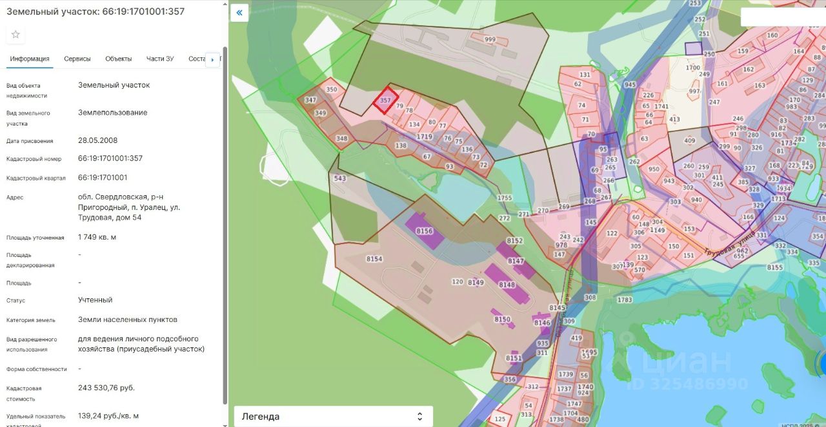Open the Части ЗУ tab
The width and height of the screenshot is (826, 427).
point(160,59)
